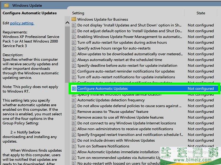Viewport: 221px width, 165px height.
Task: Select 'Do not adjust default option' setting text
Action: click(130, 31)
